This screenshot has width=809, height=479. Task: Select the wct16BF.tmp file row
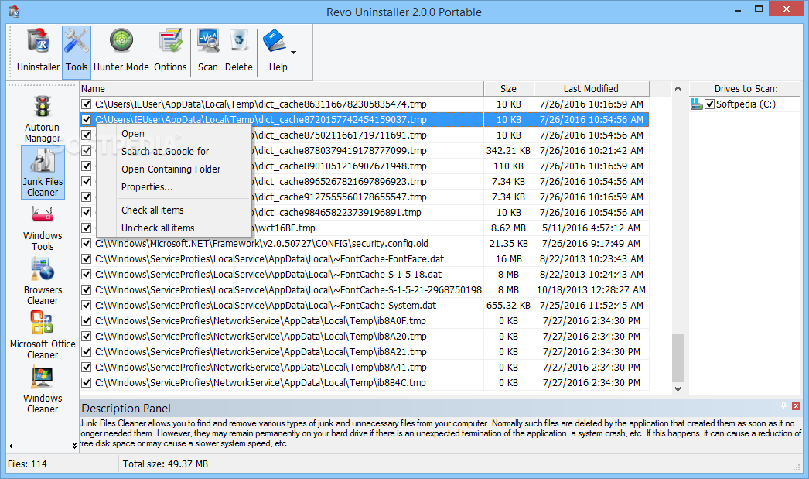click(364, 228)
